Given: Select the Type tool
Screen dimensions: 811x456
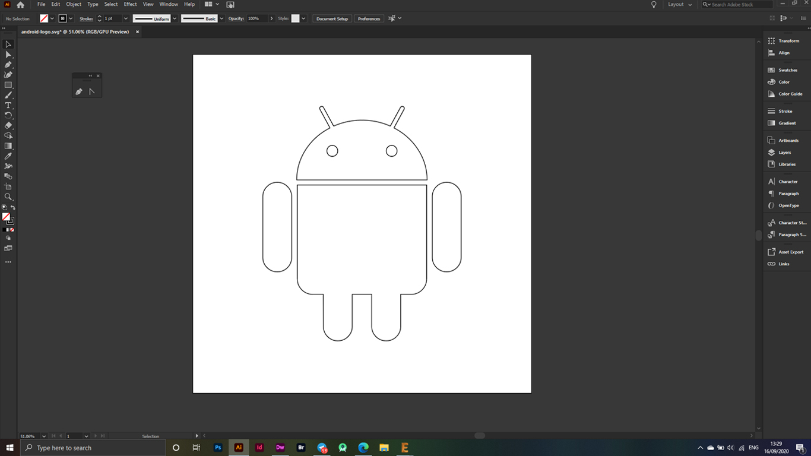Looking at the screenshot, I should pos(8,105).
